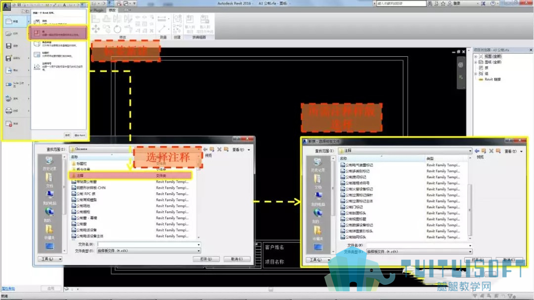Select the 注释 folder in file list
The image size is (534, 300).
pyautogui.click(x=131, y=176)
